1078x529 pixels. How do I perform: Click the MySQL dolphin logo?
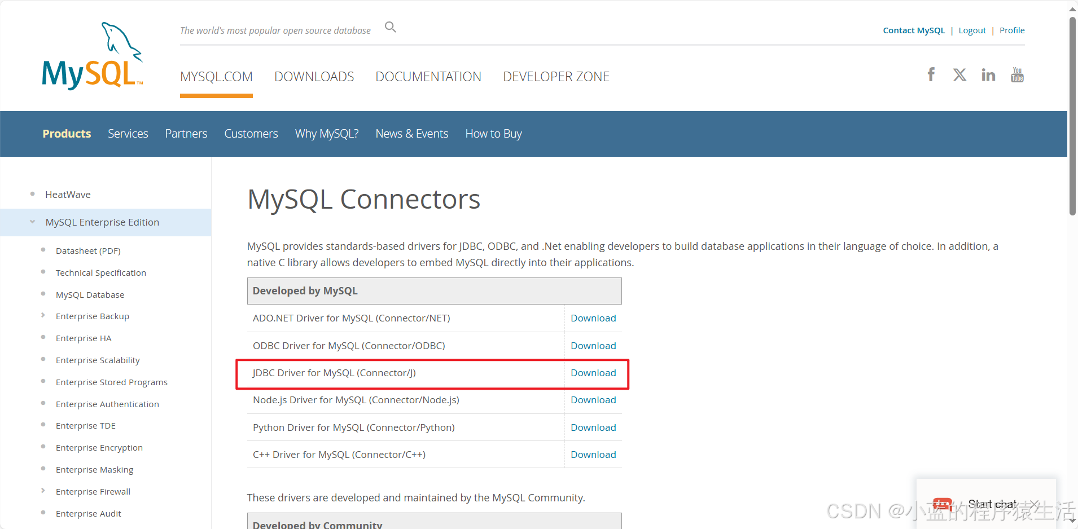point(93,56)
